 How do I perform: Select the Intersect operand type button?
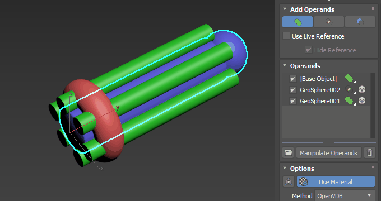click(329, 22)
